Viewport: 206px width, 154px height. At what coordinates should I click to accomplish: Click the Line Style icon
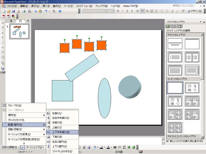pos(115,147)
